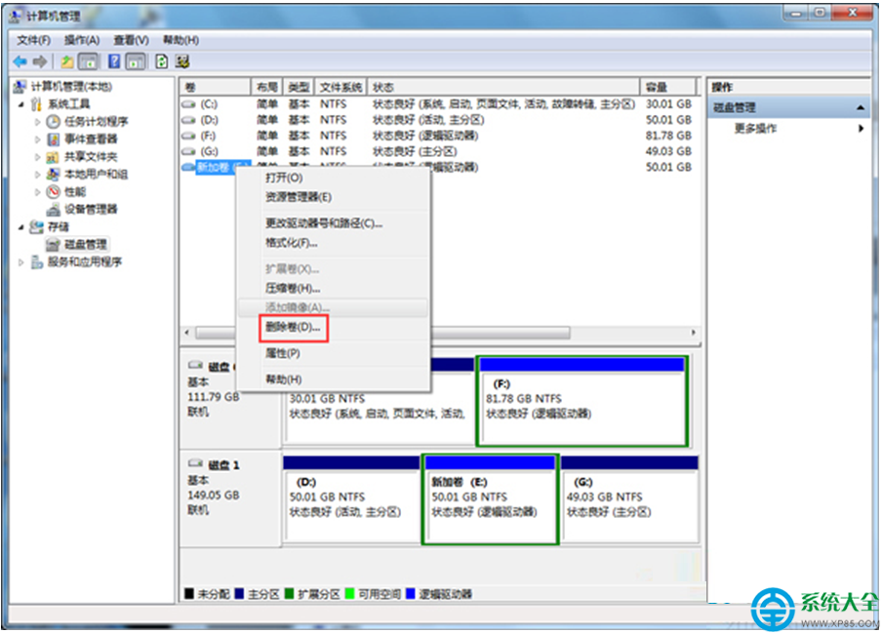Expand the 共享文件夹 node arrow
The width and height of the screenshot is (882, 634).
point(38,156)
